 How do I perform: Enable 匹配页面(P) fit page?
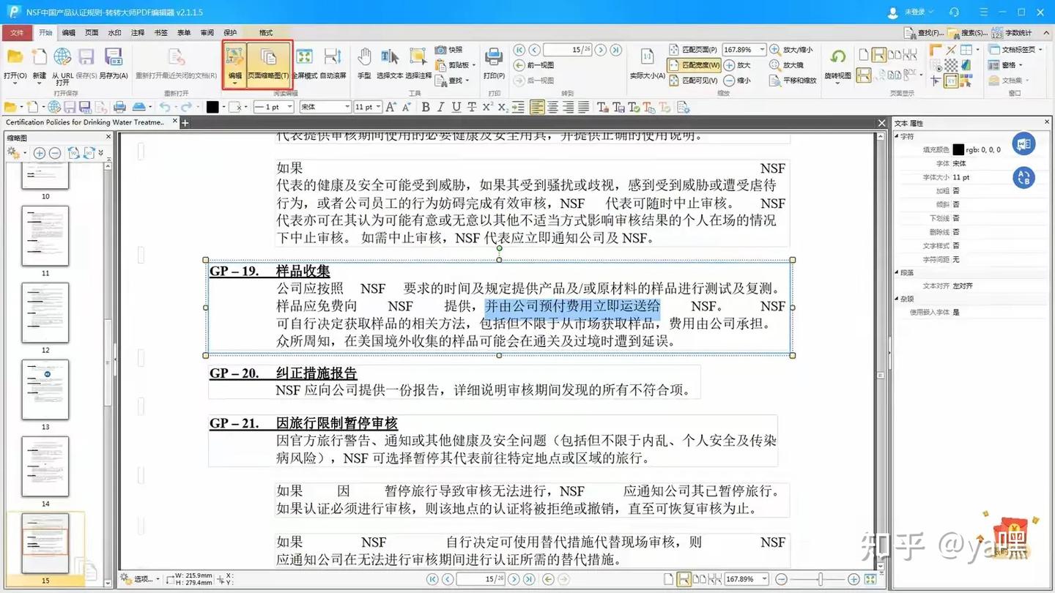[x=694, y=50]
